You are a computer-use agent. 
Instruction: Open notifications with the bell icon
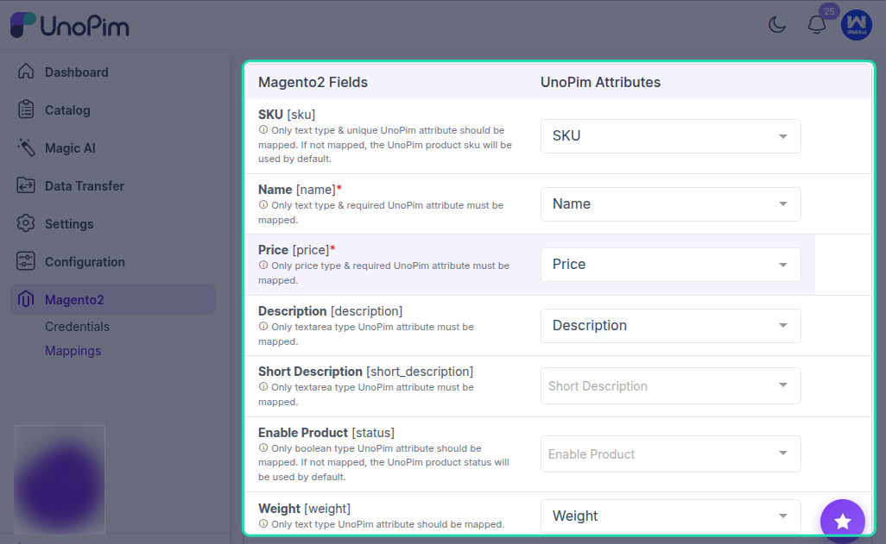click(x=817, y=25)
